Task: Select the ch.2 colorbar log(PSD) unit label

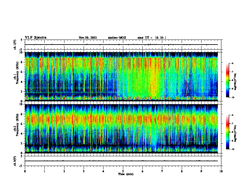Action: [x=235, y=134]
